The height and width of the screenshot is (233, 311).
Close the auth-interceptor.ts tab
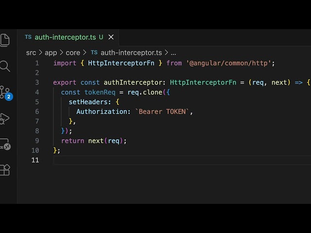click(111, 37)
